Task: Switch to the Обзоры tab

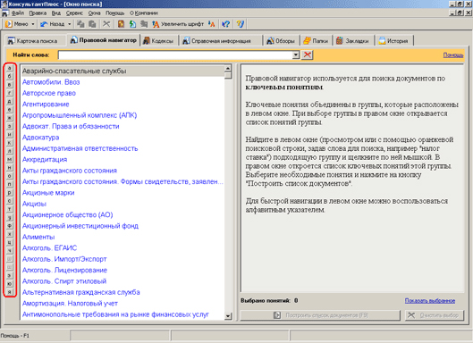Action: tap(281, 41)
